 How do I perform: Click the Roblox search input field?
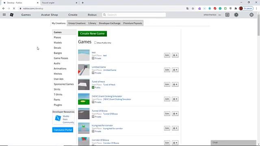134,15
